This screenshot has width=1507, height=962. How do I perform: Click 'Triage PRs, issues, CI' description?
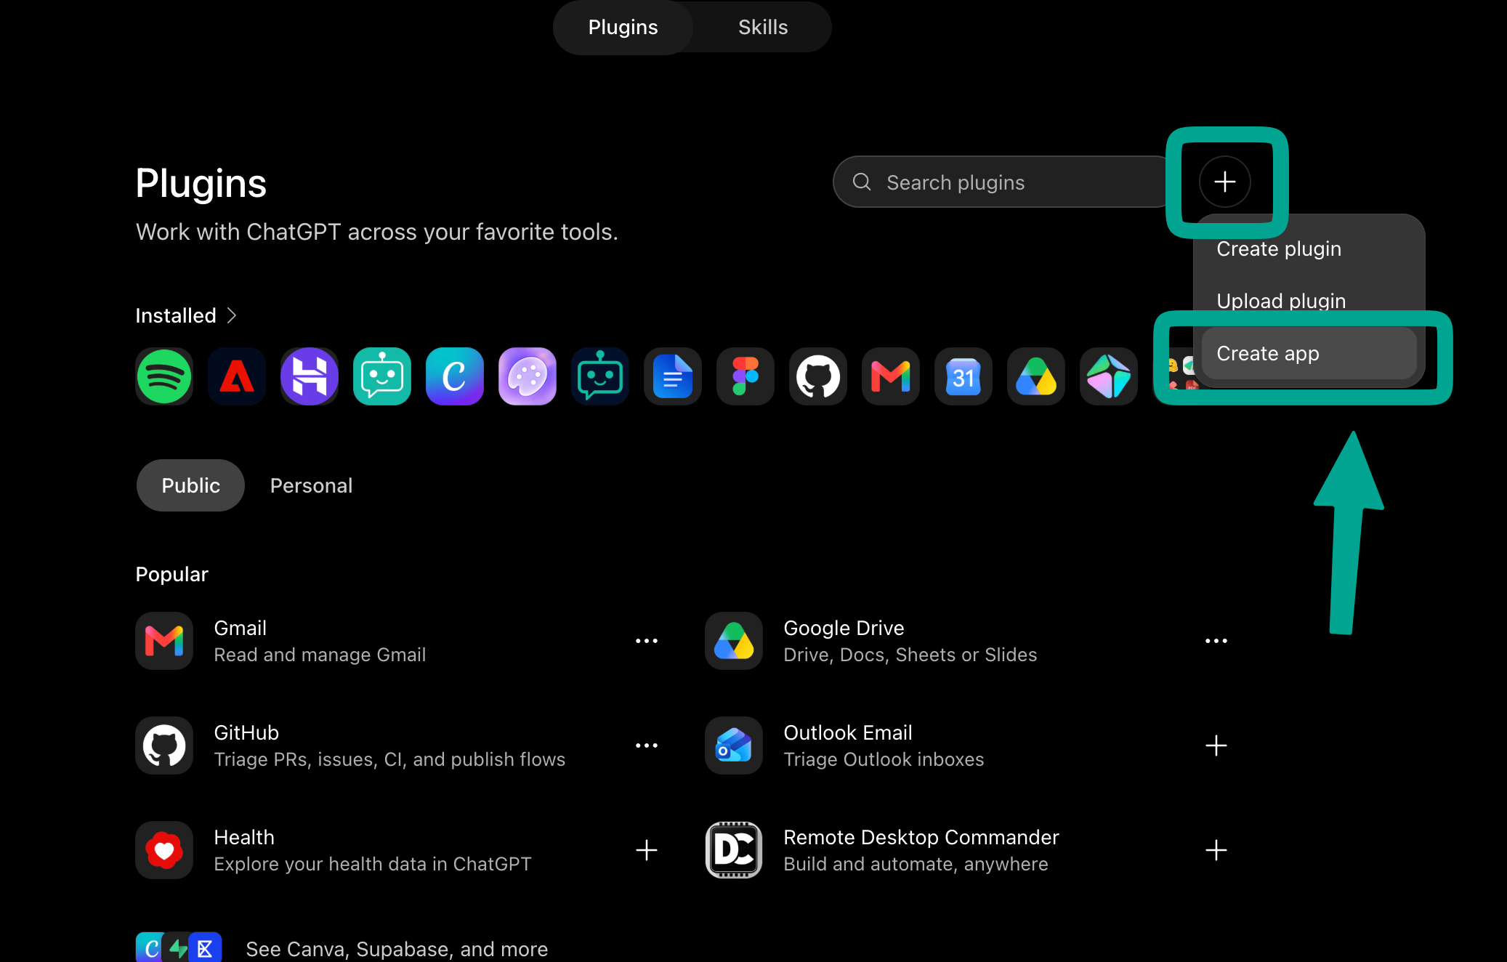[389, 759]
